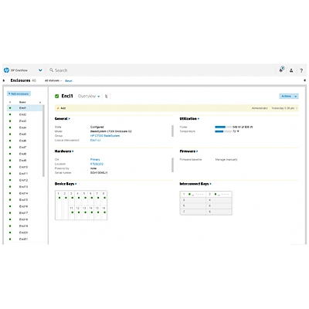
Task: Select Encl5 in the enclosure list
Action: (25, 134)
